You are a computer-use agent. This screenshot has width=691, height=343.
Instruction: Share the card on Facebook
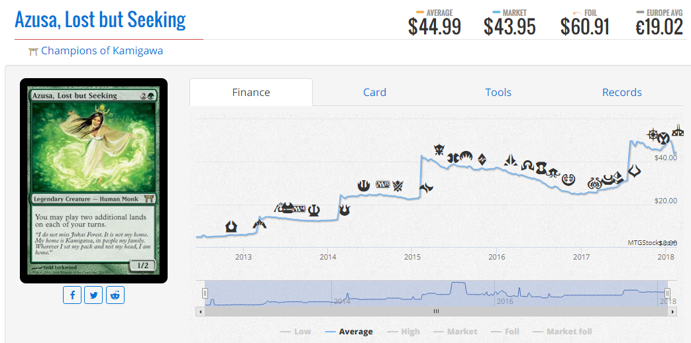(72, 295)
